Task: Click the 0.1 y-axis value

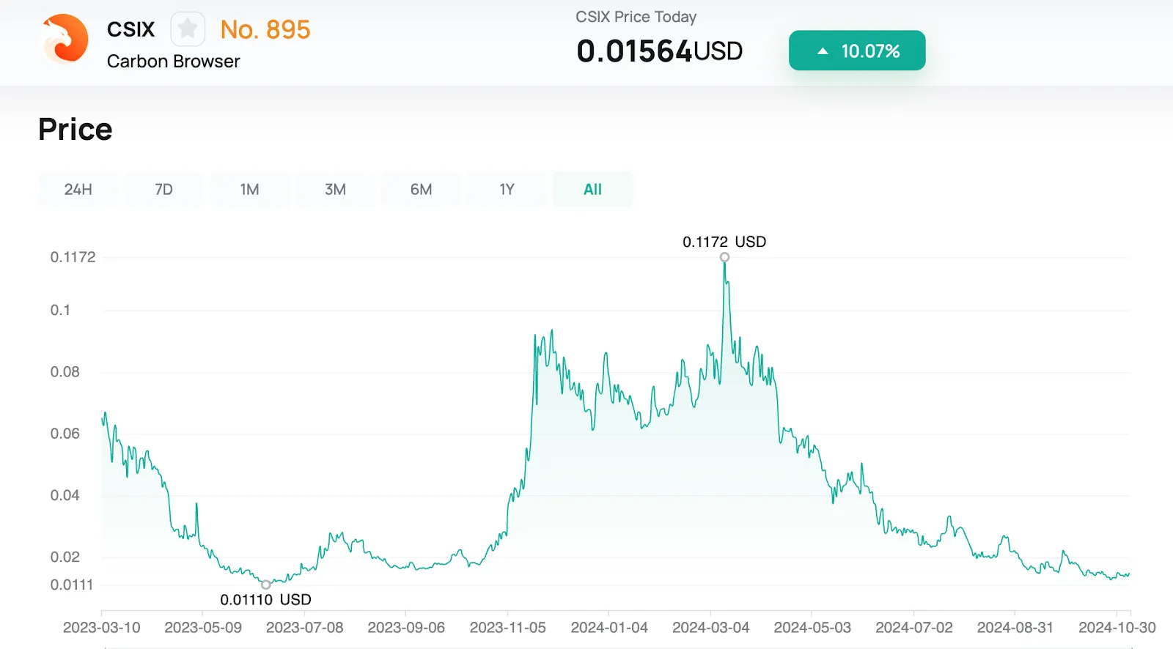Action: coord(60,311)
